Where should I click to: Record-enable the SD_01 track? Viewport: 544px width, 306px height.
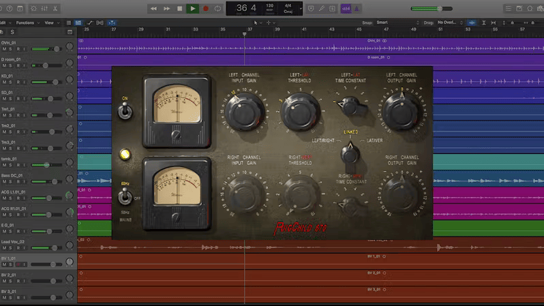click(x=18, y=99)
